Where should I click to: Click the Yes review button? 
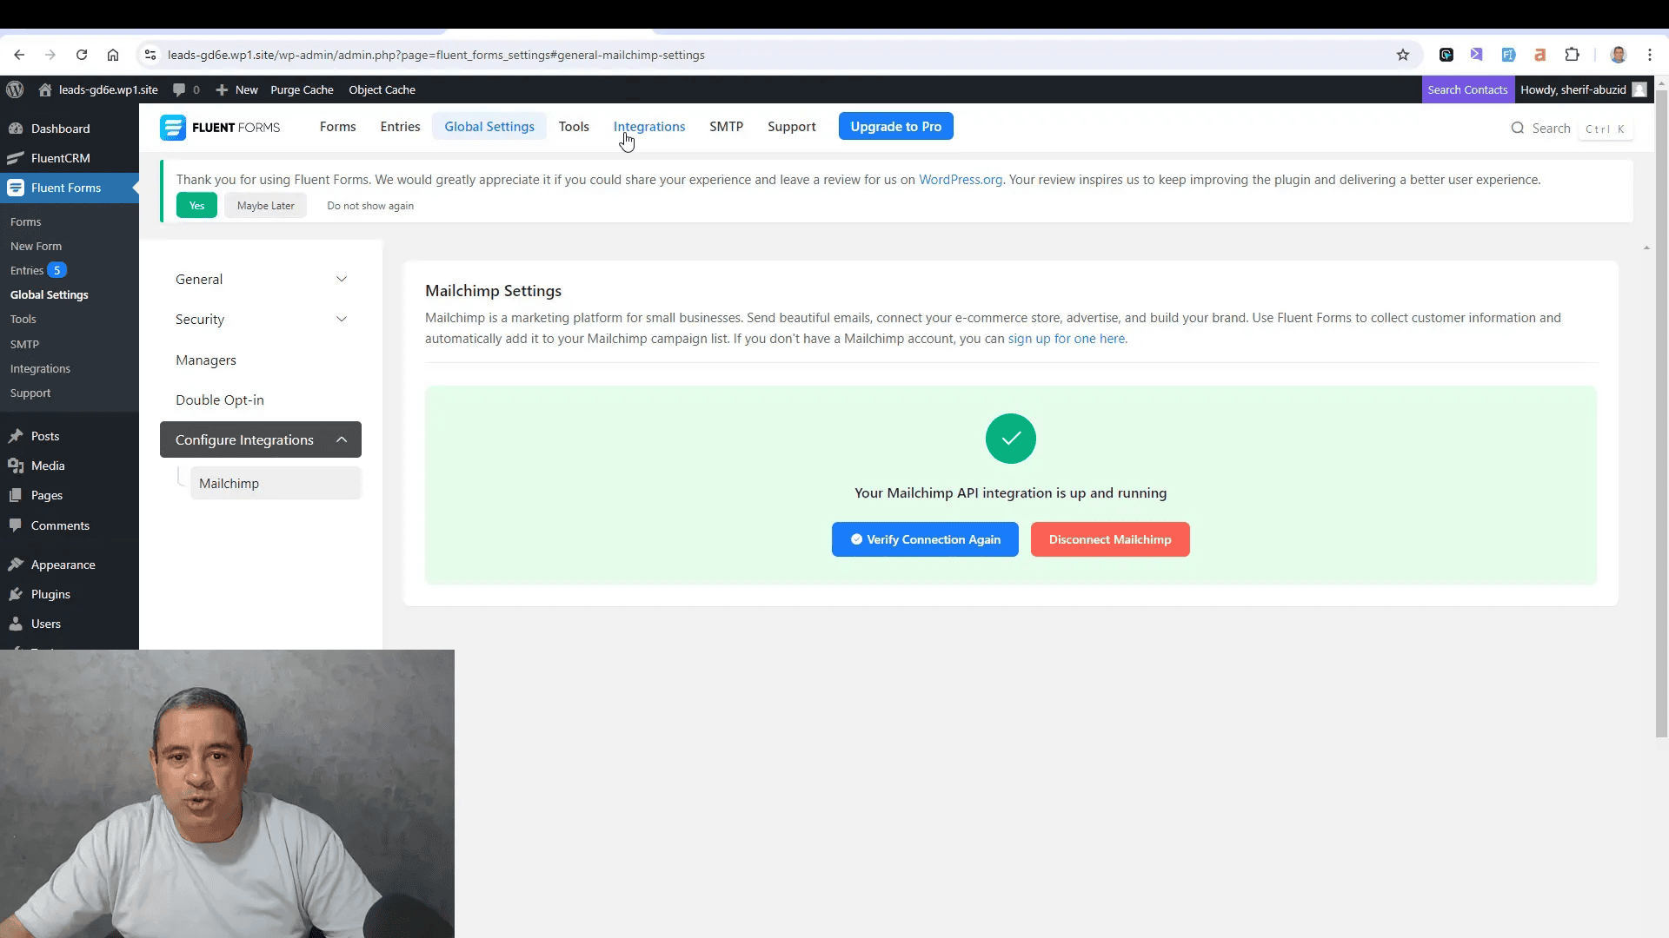click(x=196, y=205)
